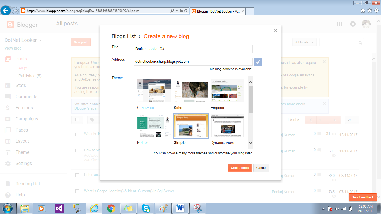Click the Send feedback button

pos(363,197)
